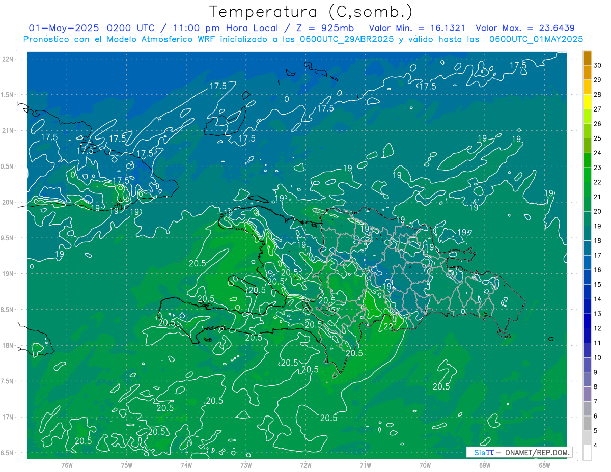Click the "21N" latitude axis label
The image size is (611, 472).
pyautogui.click(x=8, y=131)
